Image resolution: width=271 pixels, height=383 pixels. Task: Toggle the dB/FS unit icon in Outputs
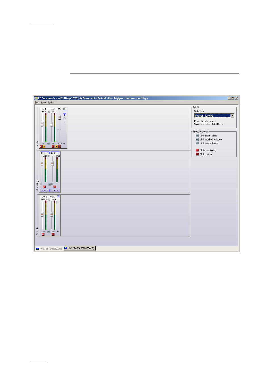point(49,200)
